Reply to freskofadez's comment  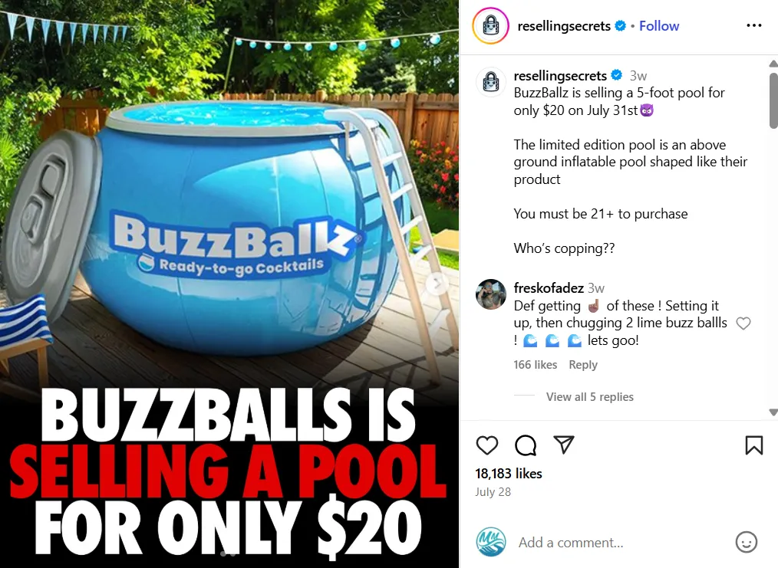[x=582, y=364]
